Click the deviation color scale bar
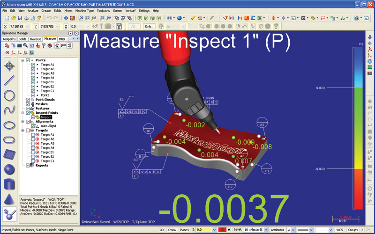This screenshot has height=234, width=375. 358,128
